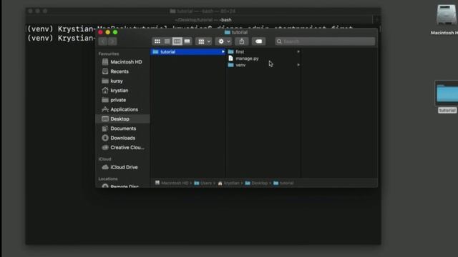This screenshot has width=458, height=257.
Task: Open iCloud Drive in sidebar
Action: pos(120,167)
